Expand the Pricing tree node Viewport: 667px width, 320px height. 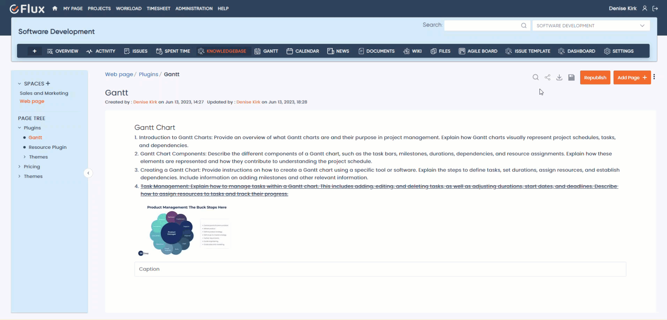(20, 167)
